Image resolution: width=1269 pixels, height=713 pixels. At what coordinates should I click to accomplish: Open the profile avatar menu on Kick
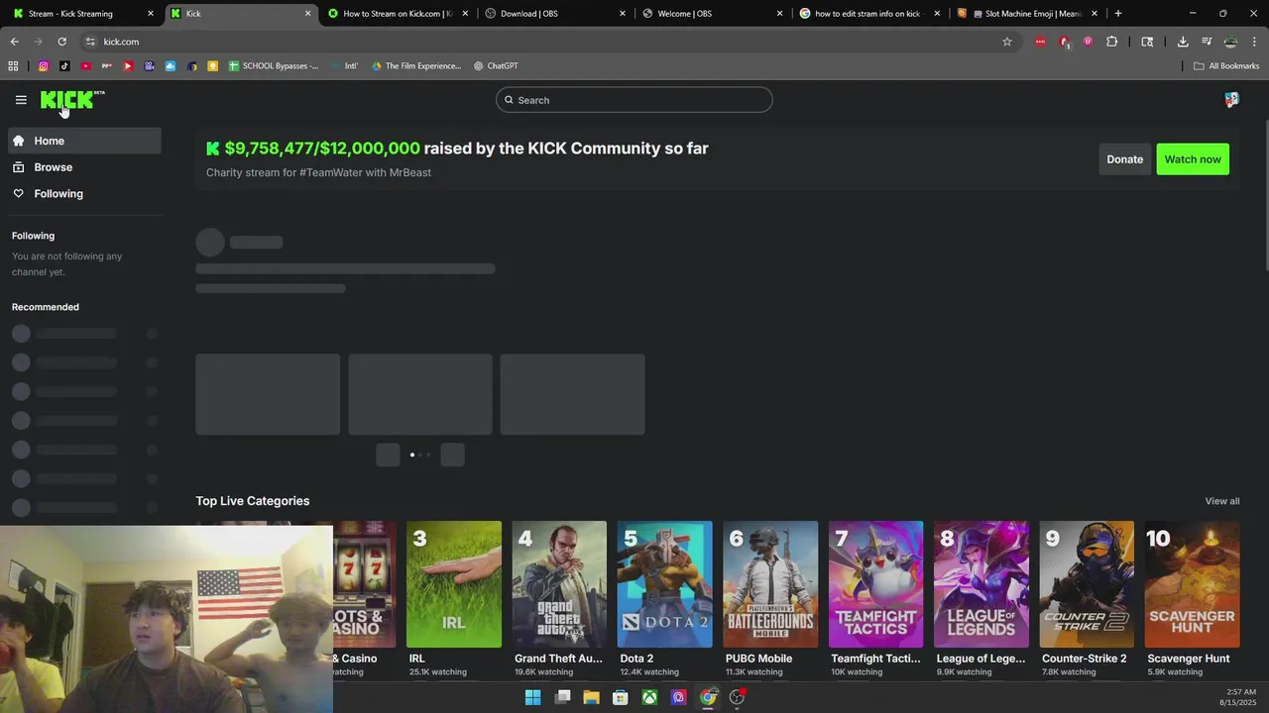pyautogui.click(x=1231, y=100)
